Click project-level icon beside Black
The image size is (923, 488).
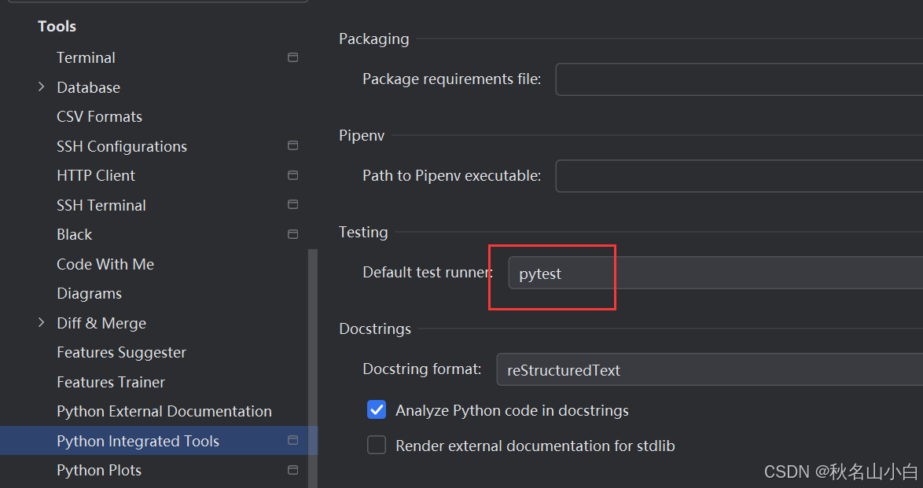click(x=292, y=234)
